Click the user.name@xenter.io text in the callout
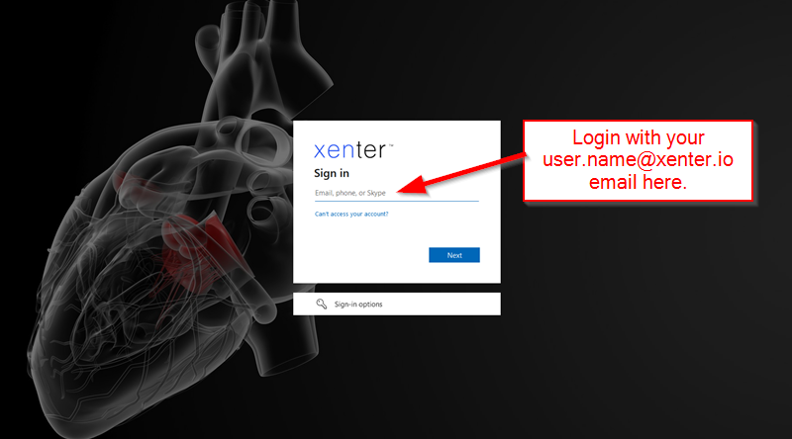The image size is (792, 439). [x=638, y=159]
